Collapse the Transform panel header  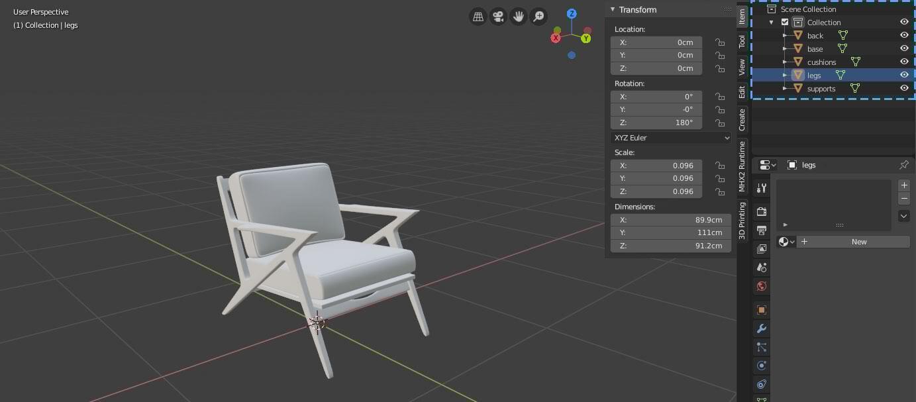[x=613, y=9]
